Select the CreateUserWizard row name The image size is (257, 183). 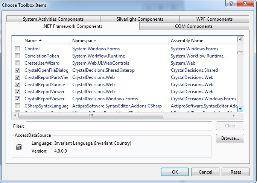pos(42,63)
